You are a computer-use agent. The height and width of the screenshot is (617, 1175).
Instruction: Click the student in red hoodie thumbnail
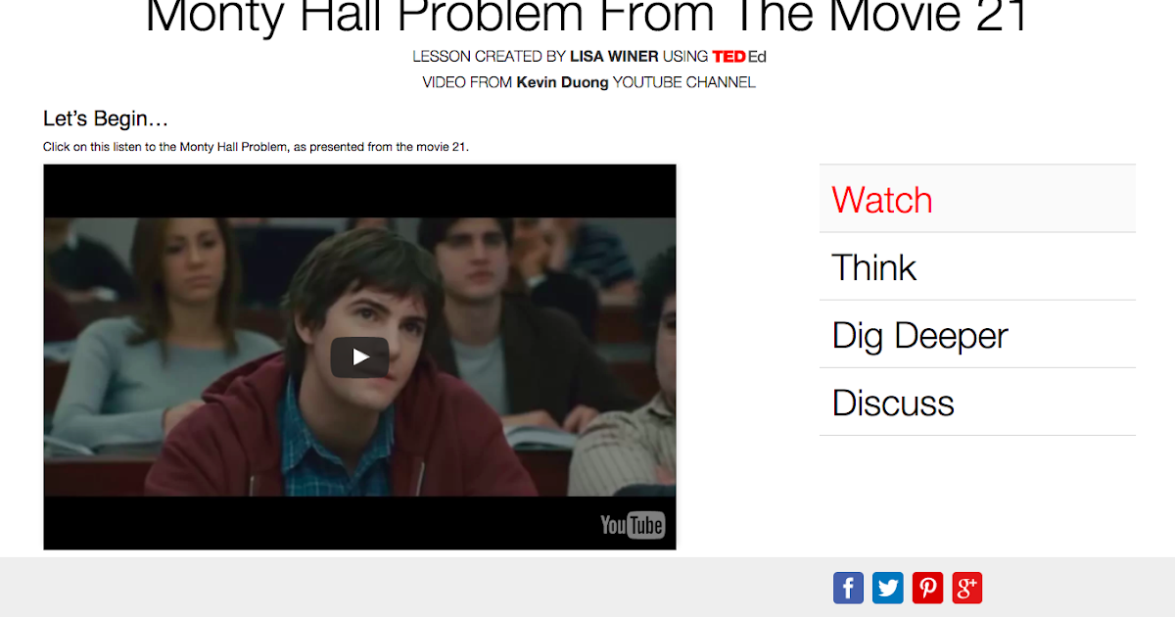[359, 356]
